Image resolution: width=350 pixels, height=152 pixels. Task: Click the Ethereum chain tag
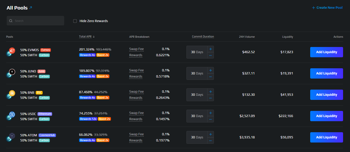[x=45, y=114]
